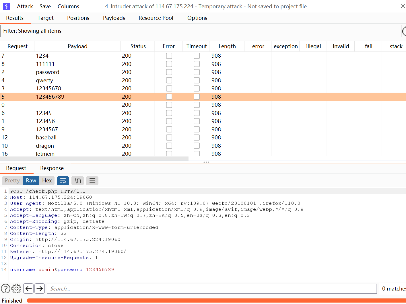Switch to the Response tab
This screenshot has height=304, width=406.
[x=52, y=168]
